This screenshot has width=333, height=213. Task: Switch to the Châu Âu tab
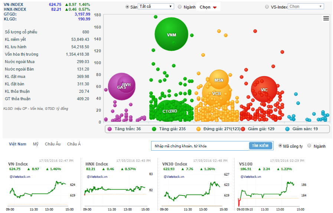53,144
